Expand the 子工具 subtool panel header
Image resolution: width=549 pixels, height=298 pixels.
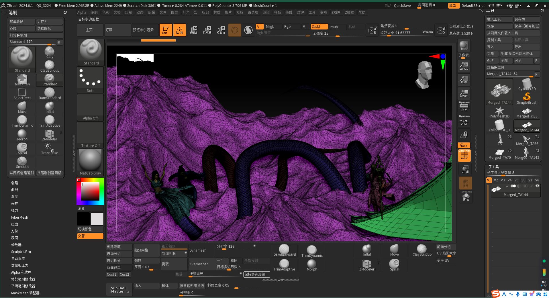(x=493, y=166)
